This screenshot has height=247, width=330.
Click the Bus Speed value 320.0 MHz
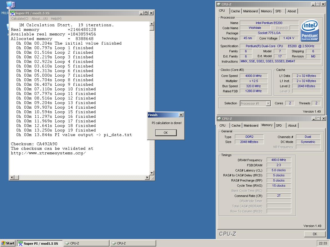click(254, 86)
